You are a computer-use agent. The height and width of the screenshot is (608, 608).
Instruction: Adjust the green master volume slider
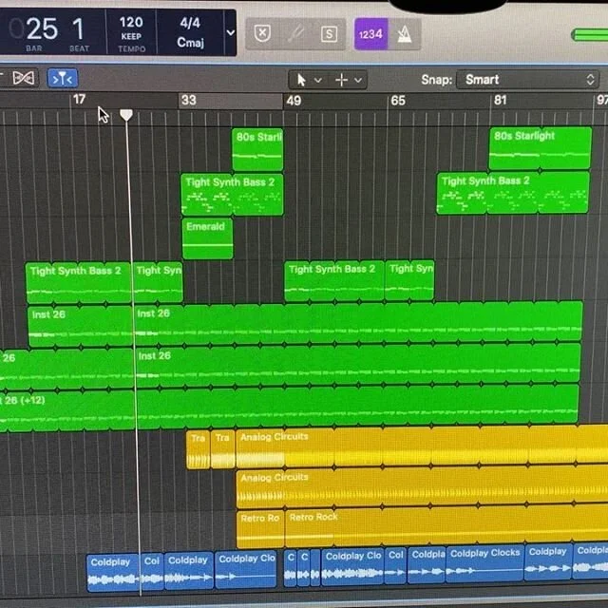[589, 35]
